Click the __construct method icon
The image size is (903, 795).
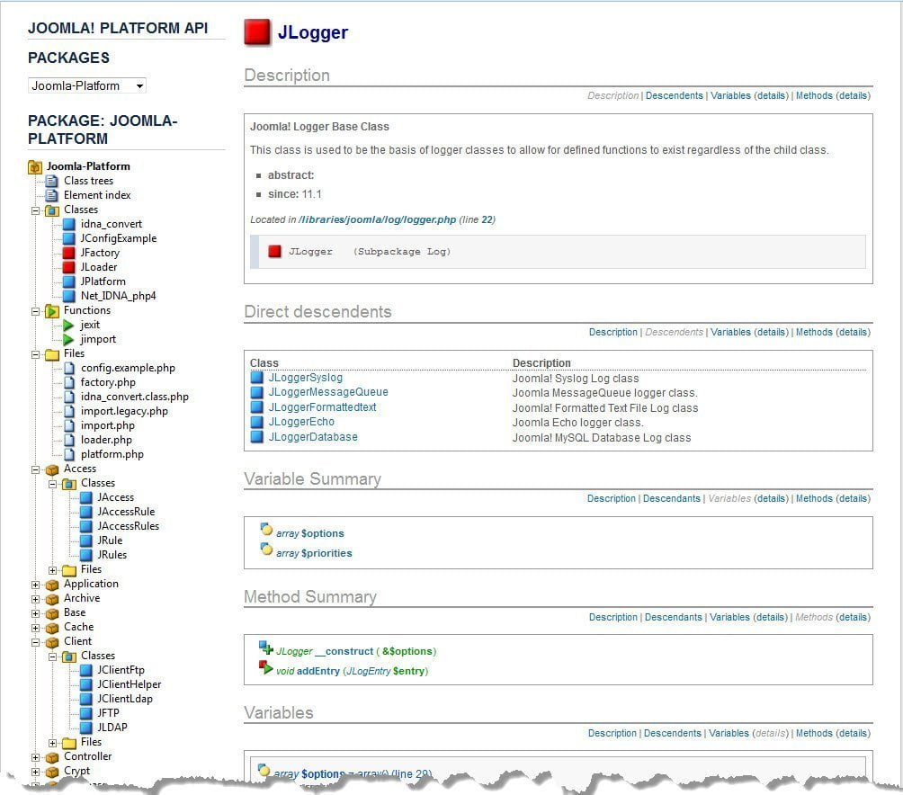(x=265, y=648)
